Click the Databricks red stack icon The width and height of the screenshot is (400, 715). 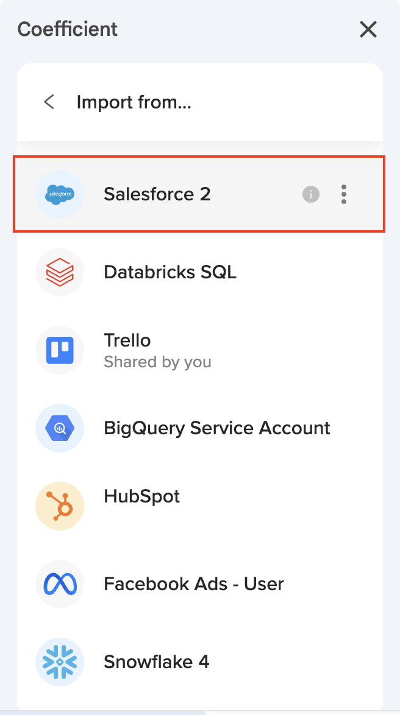coord(60,272)
